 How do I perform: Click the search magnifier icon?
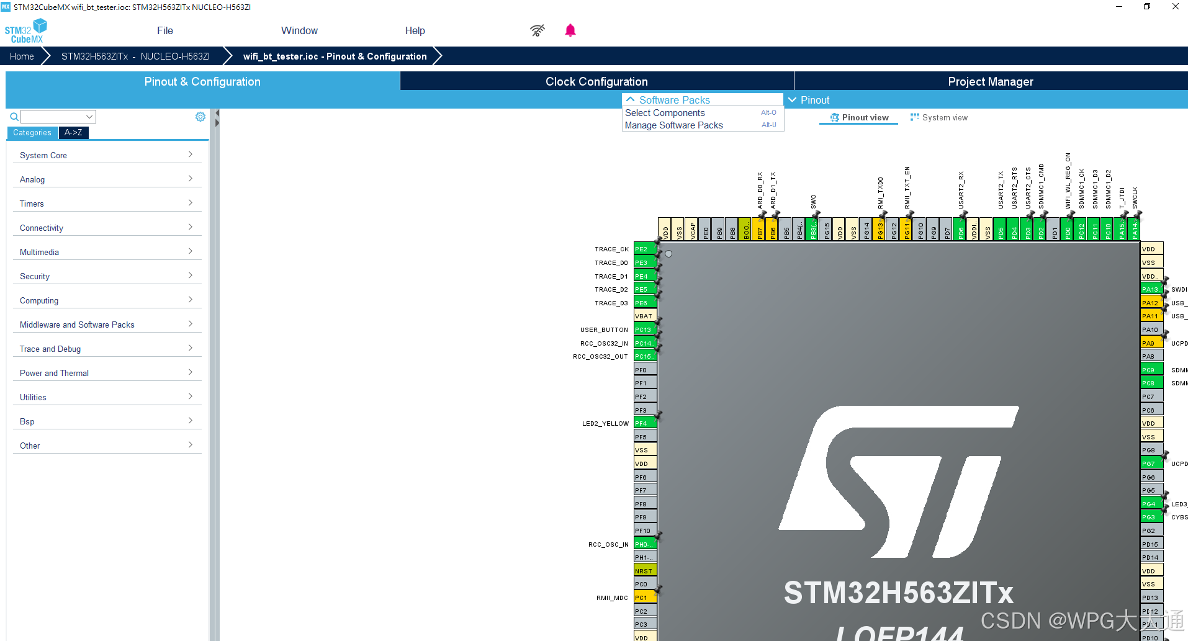tap(14, 117)
